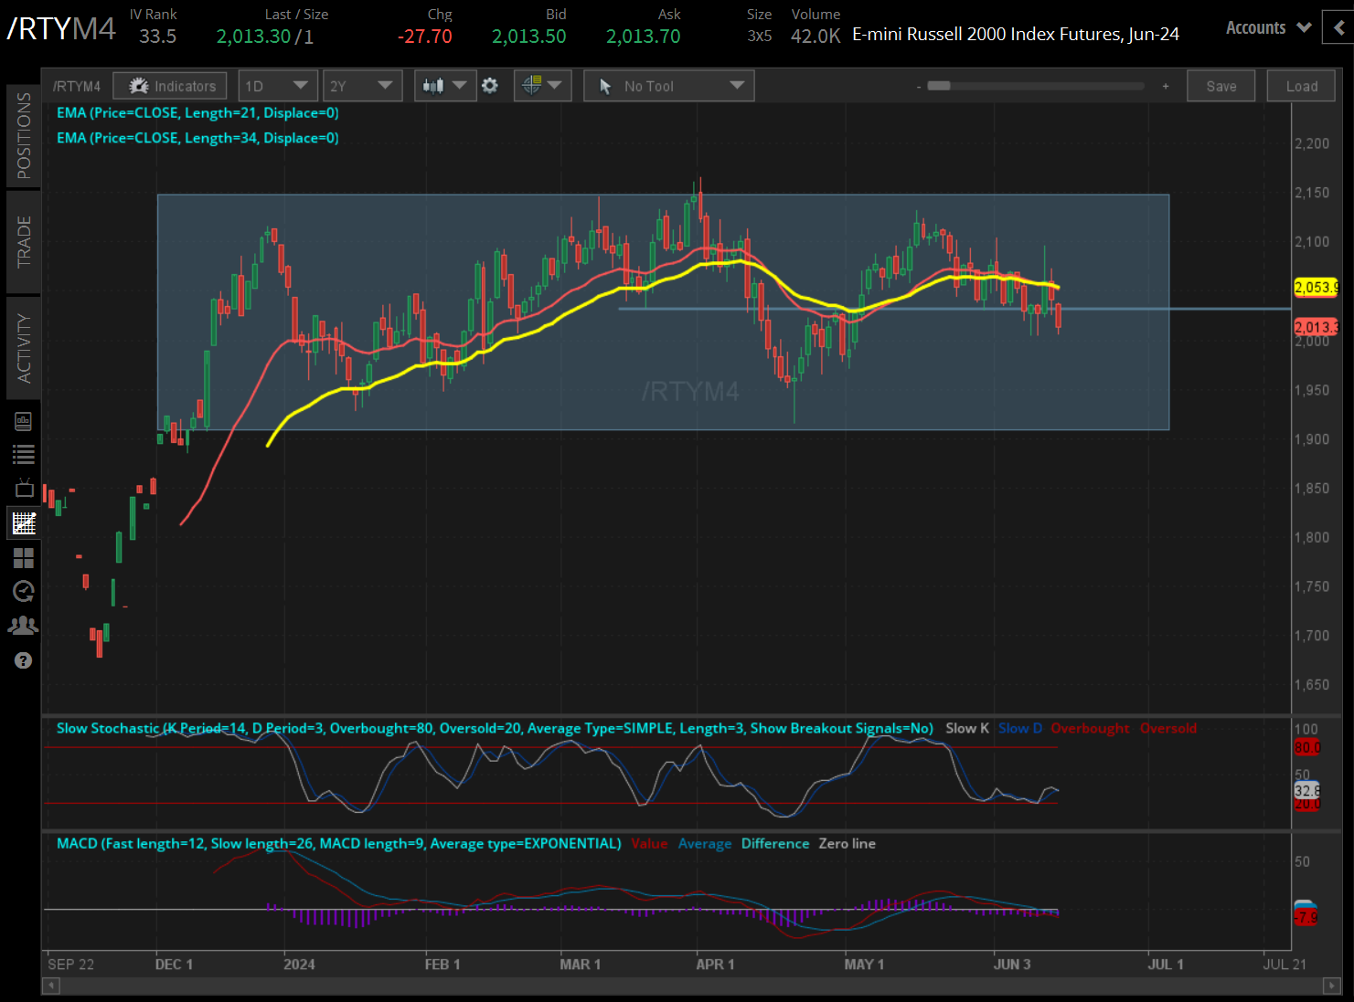Open the candlestick chart type dropdown

[444, 86]
